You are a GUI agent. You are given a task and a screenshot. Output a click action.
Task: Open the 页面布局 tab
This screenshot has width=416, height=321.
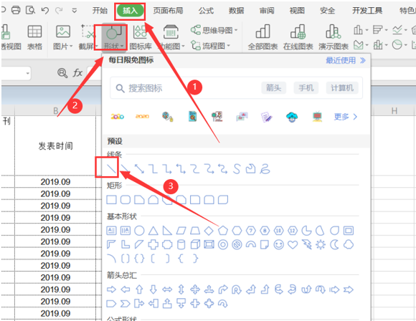click(169, 11)
